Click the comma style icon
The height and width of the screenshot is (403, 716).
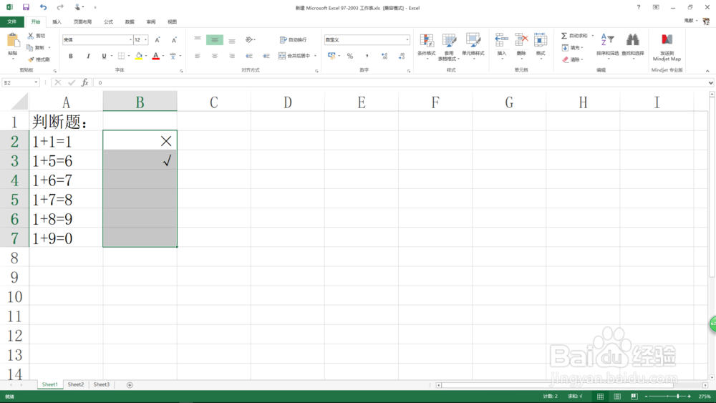(367, 56)
